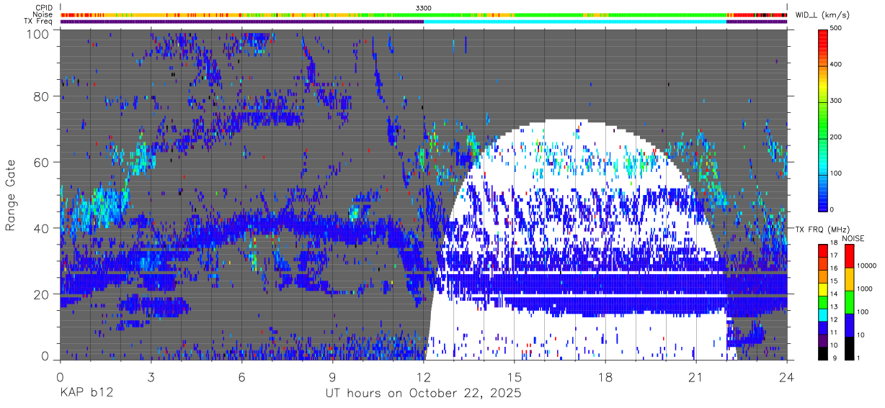Click the 100 tick label on width scale
The image size is (885, 408).
[837, 173]
